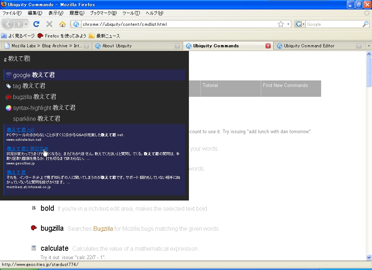Click the search magnifier icon
372x270 pixels.
(x=365, y=24)
